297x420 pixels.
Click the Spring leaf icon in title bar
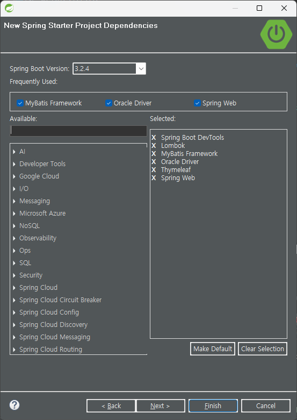9,8
